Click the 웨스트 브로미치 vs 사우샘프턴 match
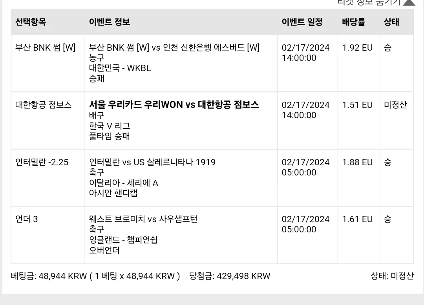 click(x=143, y=219)
